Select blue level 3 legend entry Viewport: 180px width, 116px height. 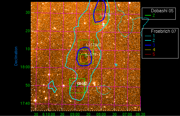pos(150,45)
